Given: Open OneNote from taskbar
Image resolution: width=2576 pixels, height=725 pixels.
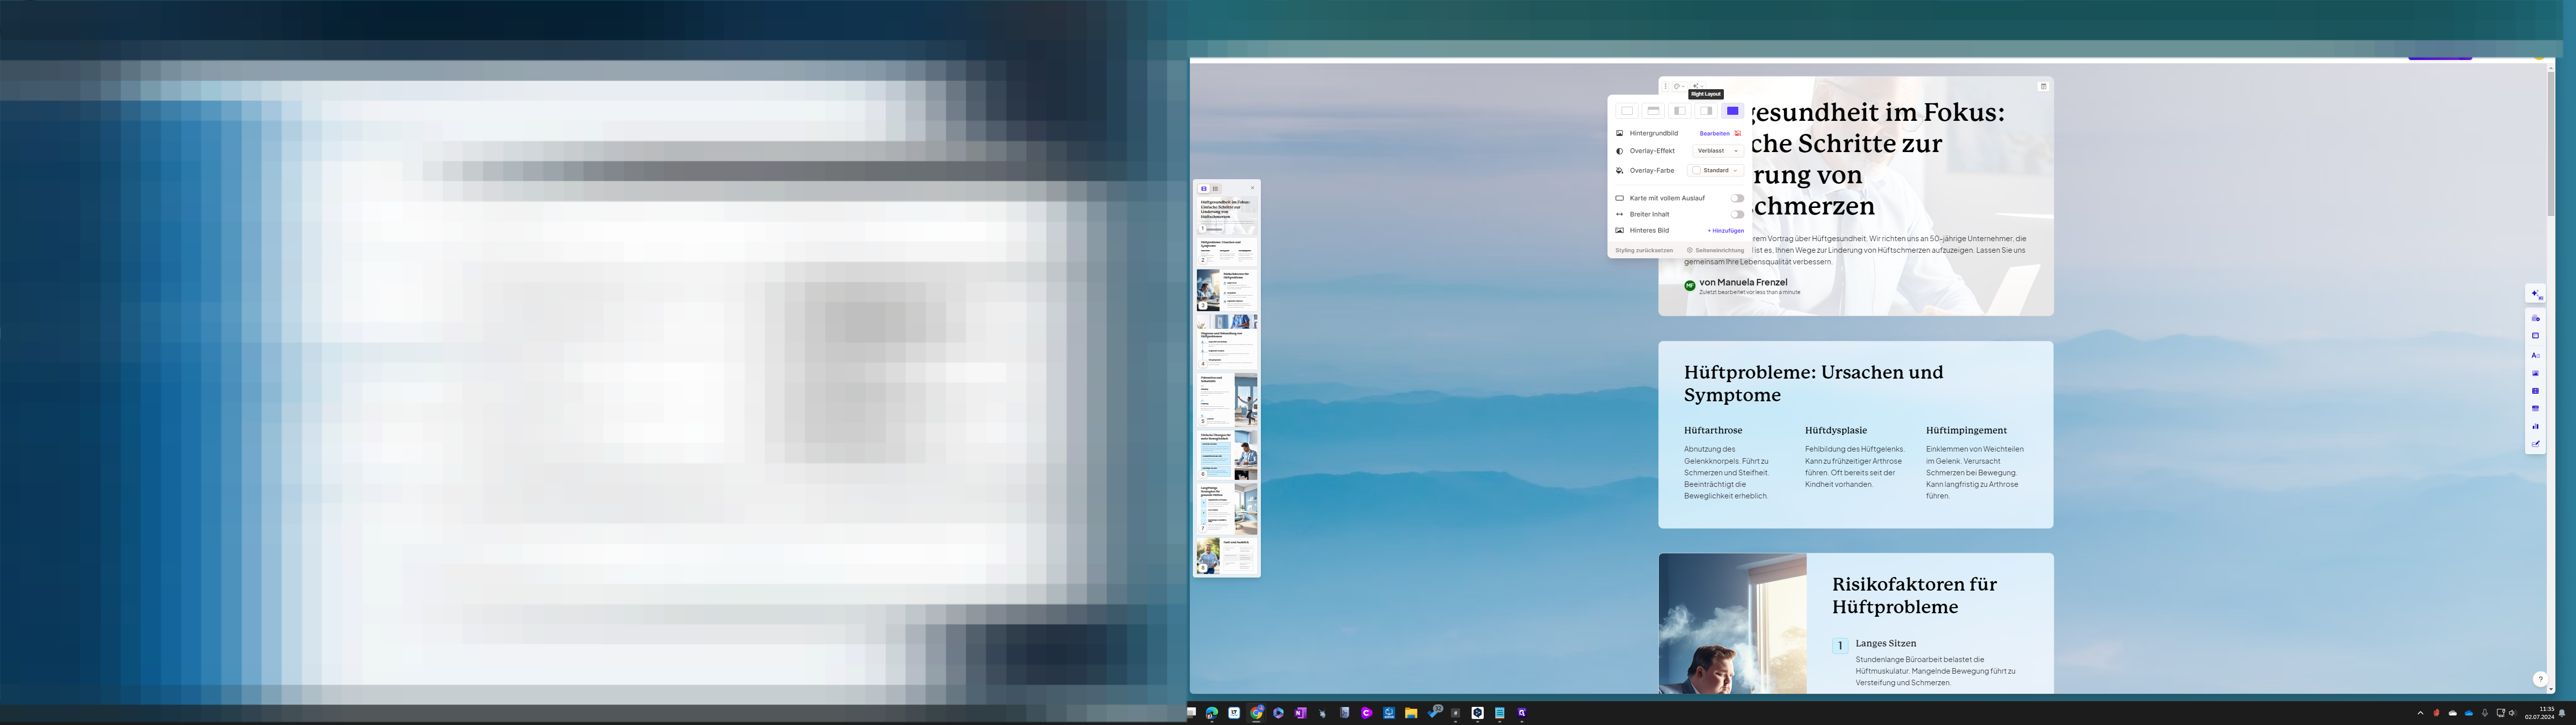Looking at the screenshot, I should 1300,713.
